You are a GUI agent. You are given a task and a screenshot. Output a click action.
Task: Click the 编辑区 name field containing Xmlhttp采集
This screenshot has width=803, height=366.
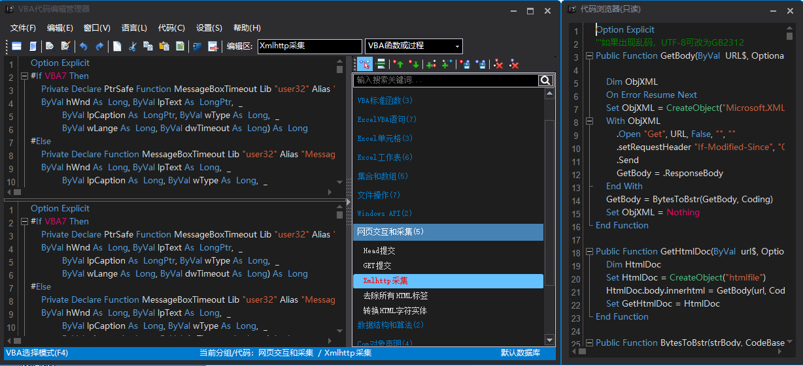click(309, 46)
